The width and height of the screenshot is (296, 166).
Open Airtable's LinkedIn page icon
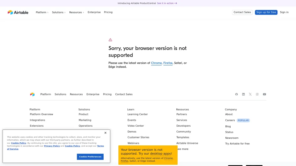(x=243, y=94)
